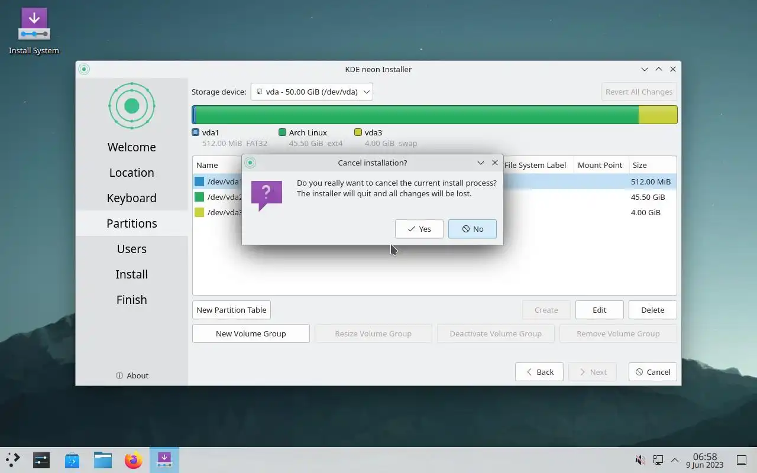The height and width of the screenshot is (473, 757).
Task: Open System Settings from the taskbar
Action: coord(41,459)
